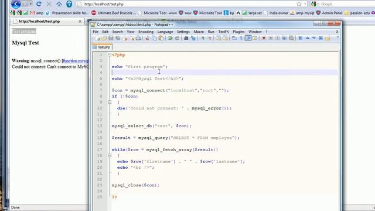Collapse the fold marker at line 18
This screenshot has width=375, height=211.
pos(110,155)
